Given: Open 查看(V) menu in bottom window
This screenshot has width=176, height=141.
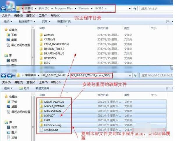Looking at the screenshot, I should coord(31,82).
